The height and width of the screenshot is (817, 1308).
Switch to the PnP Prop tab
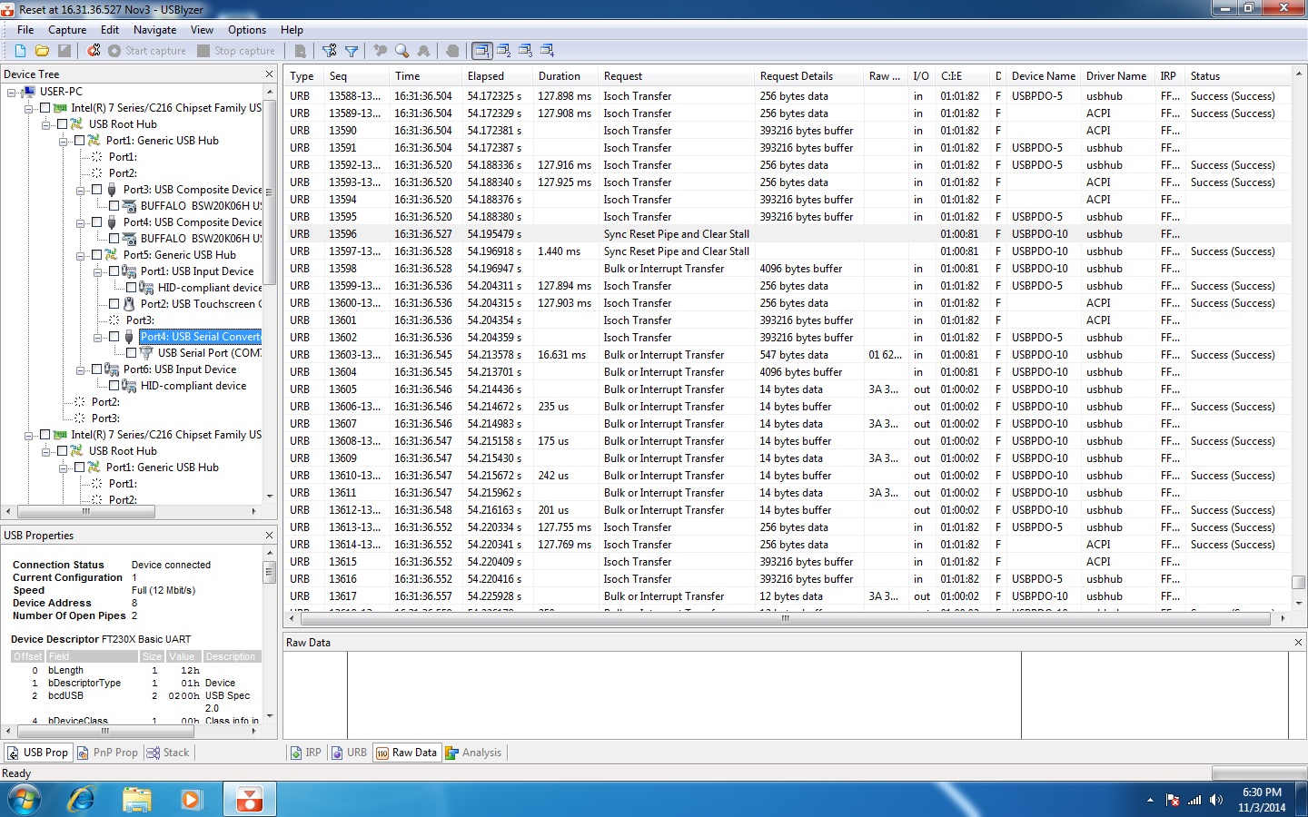click(108, 753)
